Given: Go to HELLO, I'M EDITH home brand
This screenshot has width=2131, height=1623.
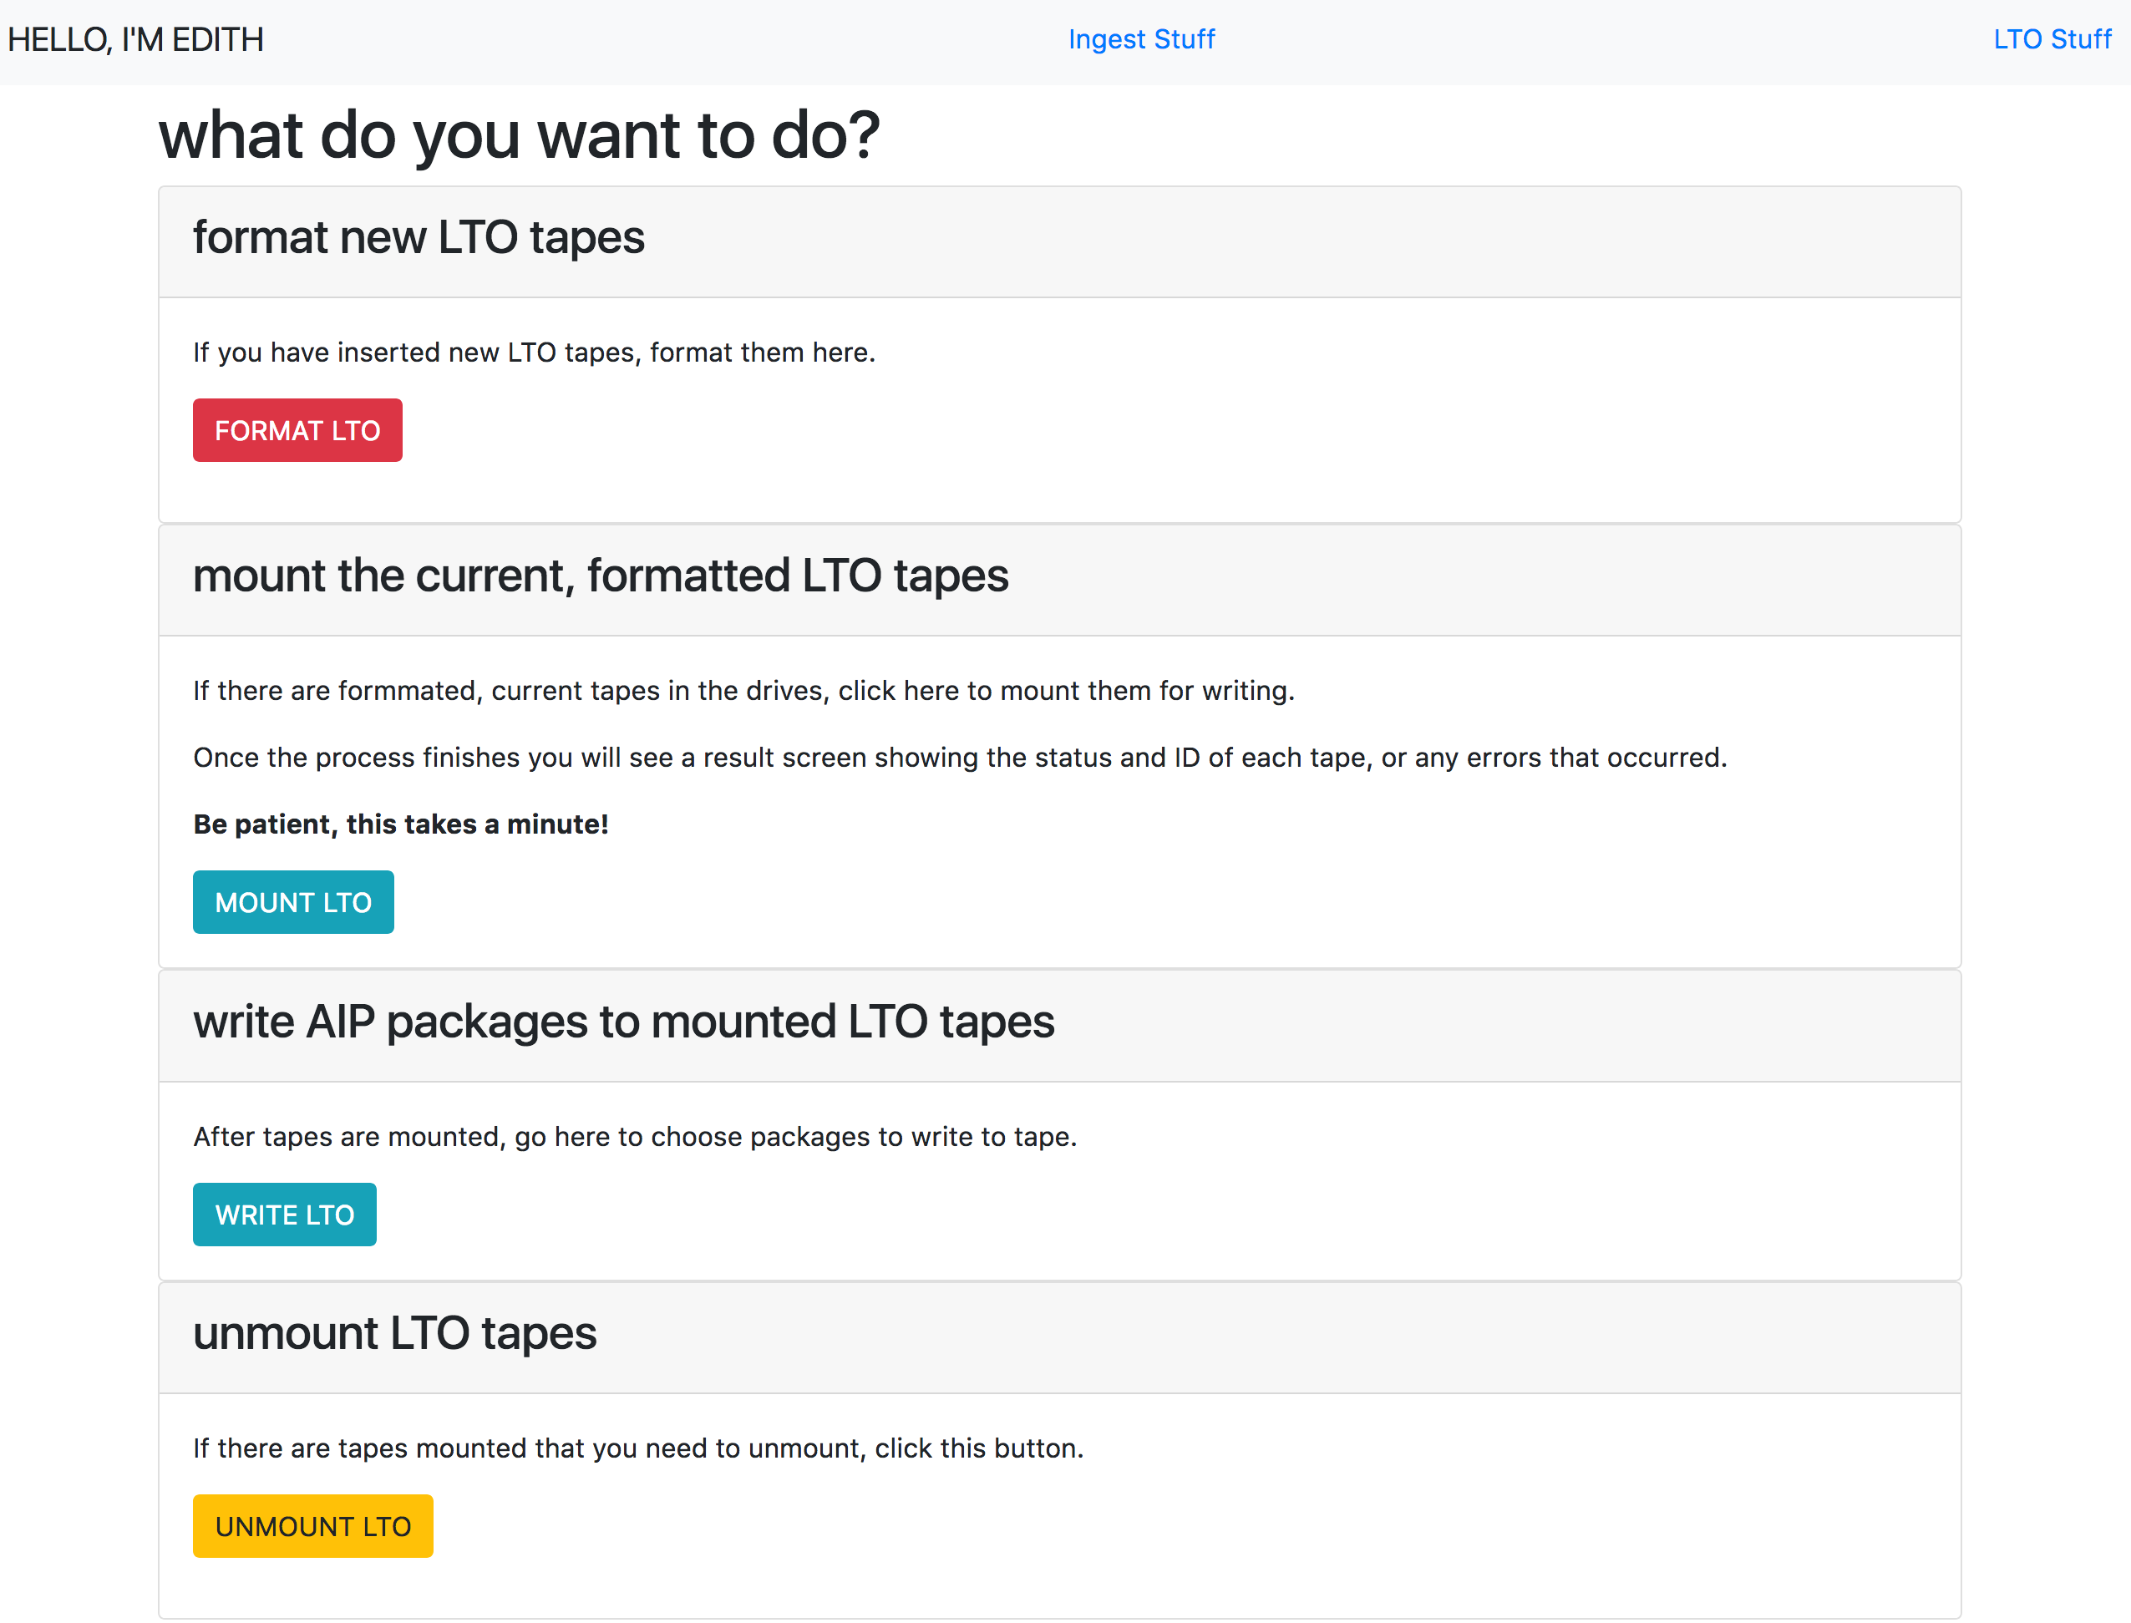Looking at the screenshot, I should click(x=136, y=39).
